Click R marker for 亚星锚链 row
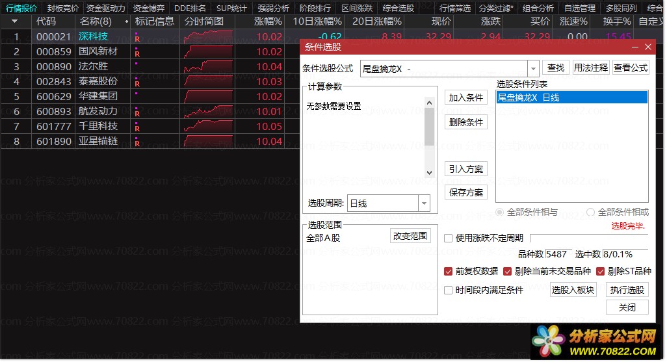The image size is (667, 362). click(137, 144)
